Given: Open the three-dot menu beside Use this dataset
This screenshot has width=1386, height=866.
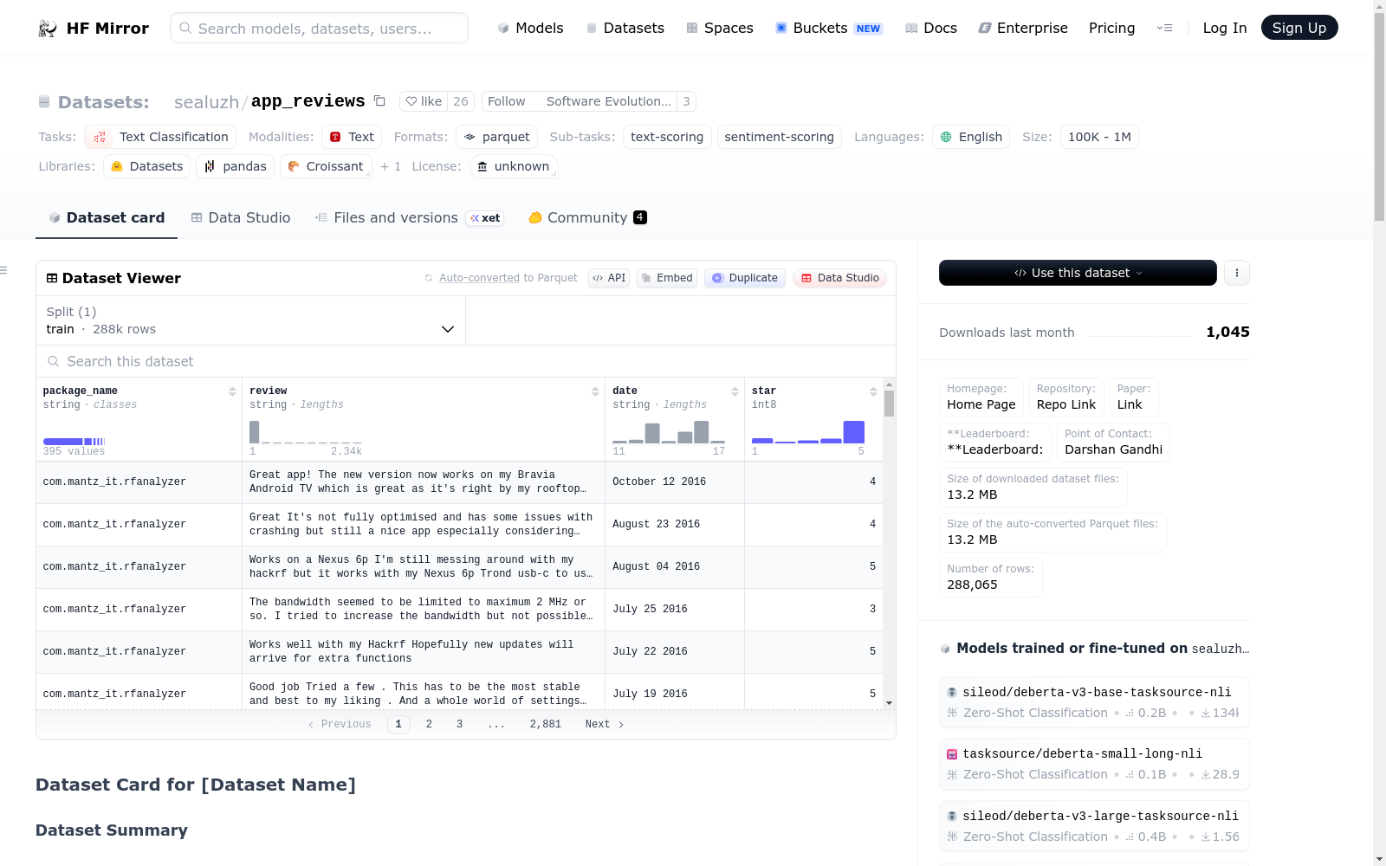Looking at the screenshot, I should pyautogui.click(x=1237, y=273).
